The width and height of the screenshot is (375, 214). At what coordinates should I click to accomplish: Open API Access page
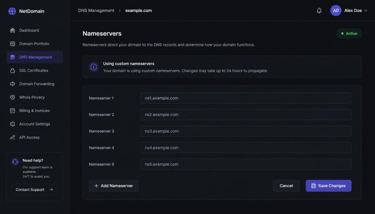[x=35, y=137]
